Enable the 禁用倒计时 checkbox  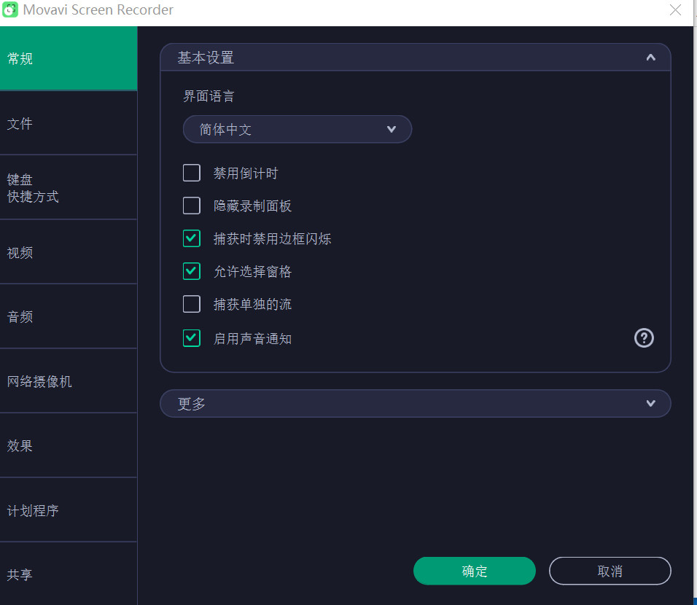click(191, 173)
